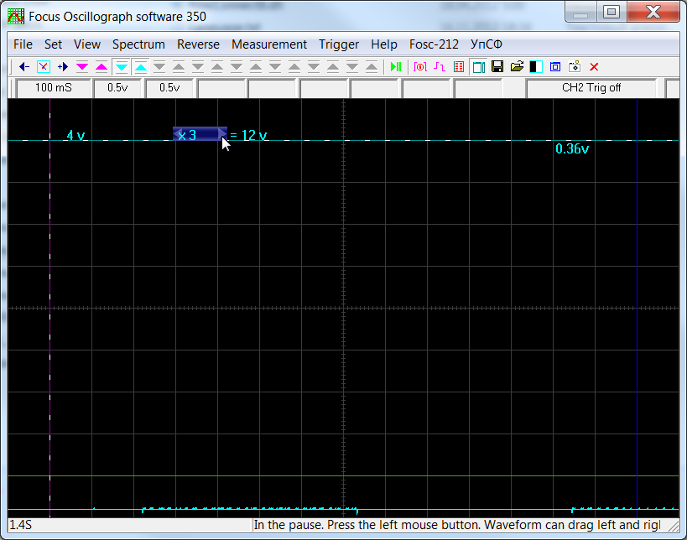
Task: Save with the floppy disk icon
Action: coord(497,66)
